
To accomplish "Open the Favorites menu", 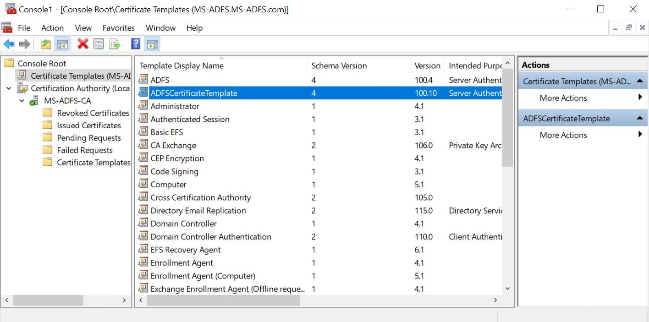I will click(x=119, y=28).
